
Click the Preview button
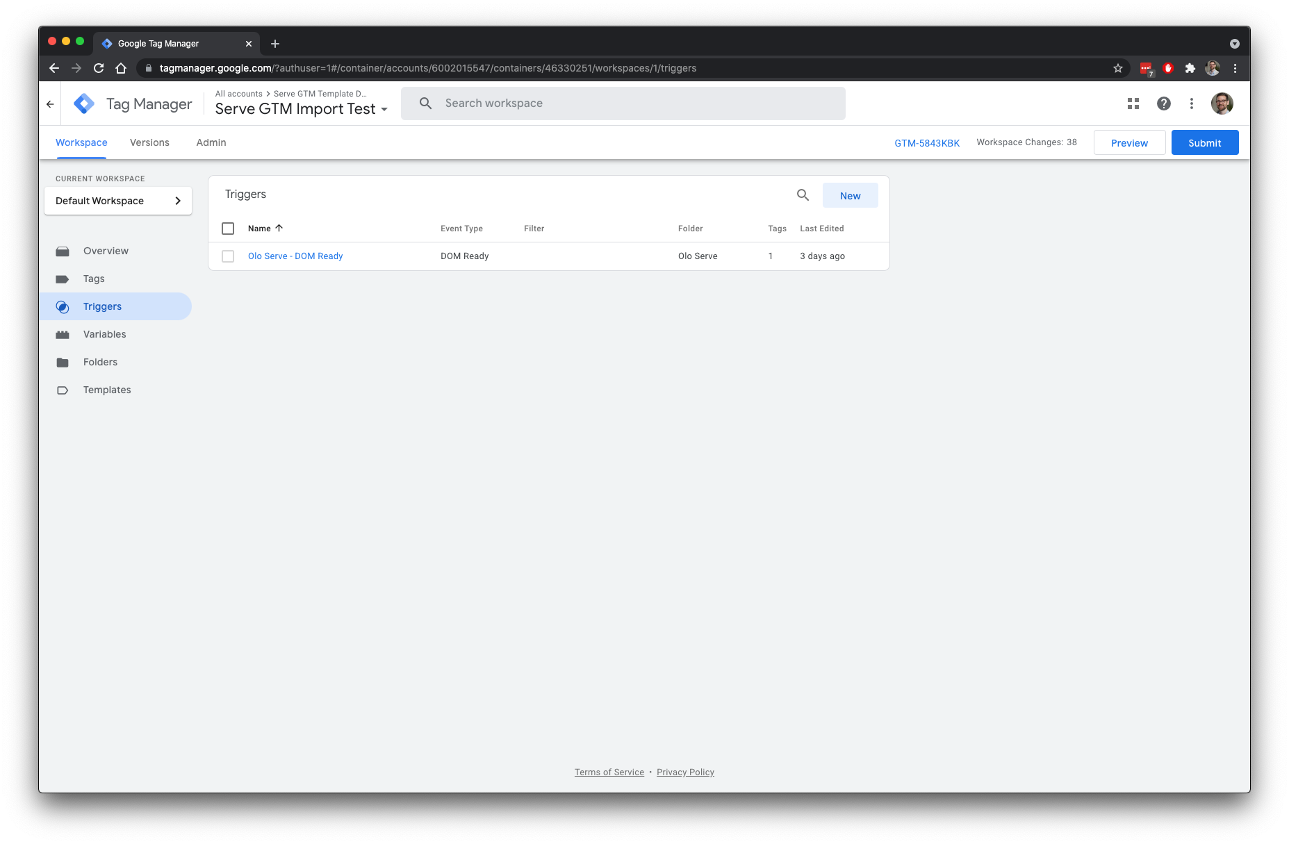click(1129, 142)
